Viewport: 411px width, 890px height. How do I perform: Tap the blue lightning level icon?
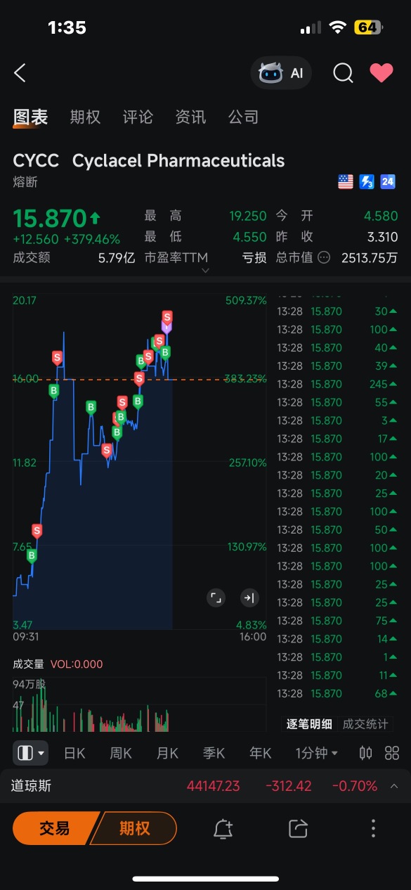(367, 182)
